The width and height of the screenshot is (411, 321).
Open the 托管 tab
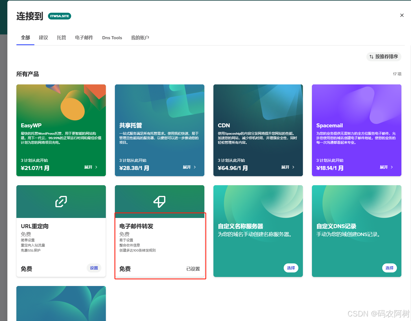pyautogui.click(x=62, y=38)
